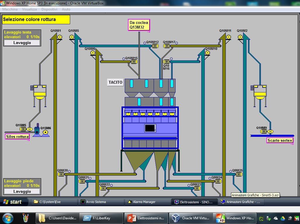
Task: Open the Macchina menu
Action: click(x=10, y=9)
